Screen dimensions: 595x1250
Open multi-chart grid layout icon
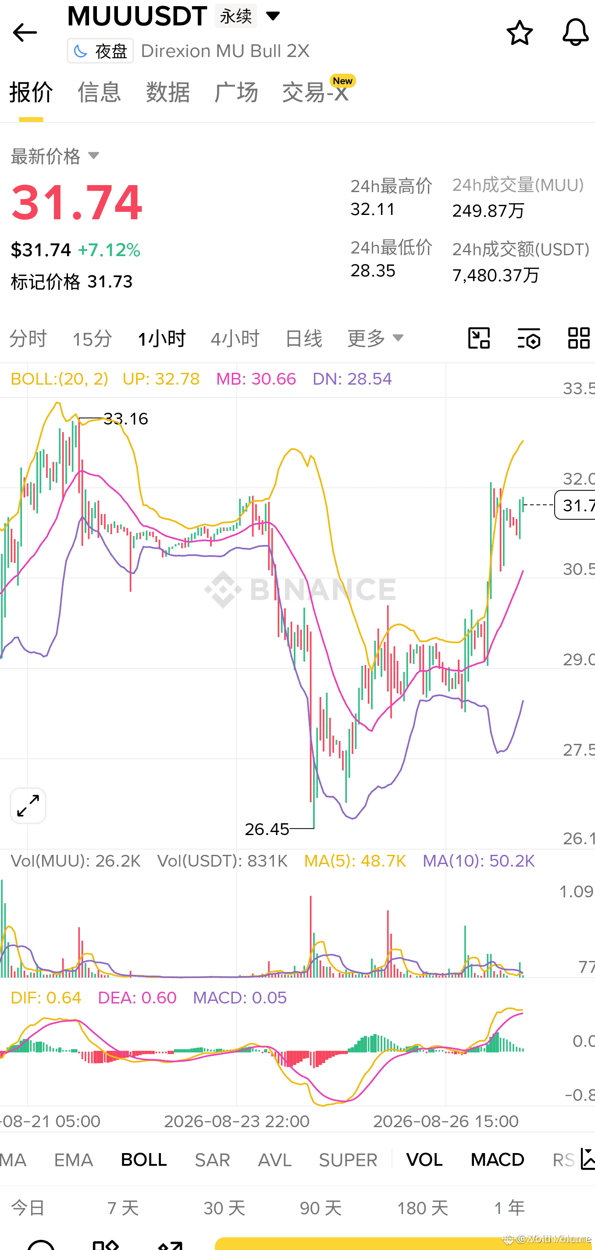click(578, 338)
